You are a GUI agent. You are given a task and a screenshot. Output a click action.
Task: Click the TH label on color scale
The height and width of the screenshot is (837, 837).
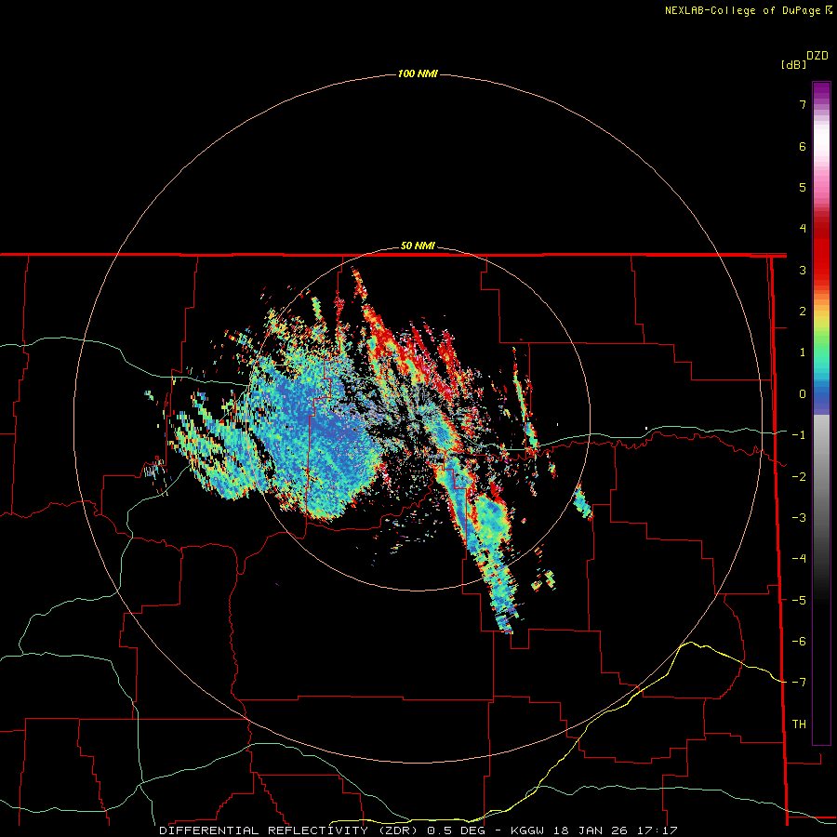[x=799, y=724]
